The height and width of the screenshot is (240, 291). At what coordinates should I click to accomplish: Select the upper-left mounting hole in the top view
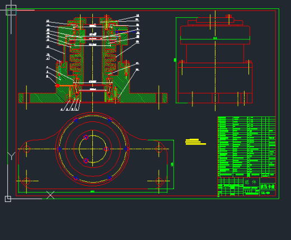pos(26,149)
